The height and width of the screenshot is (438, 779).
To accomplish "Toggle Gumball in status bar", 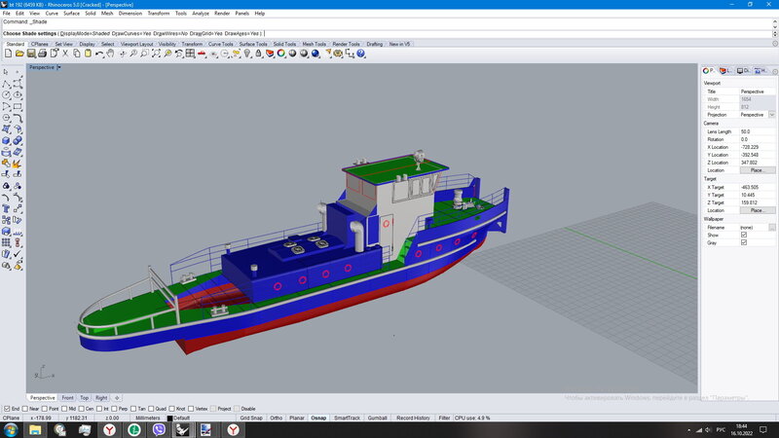I will point(377,419).
